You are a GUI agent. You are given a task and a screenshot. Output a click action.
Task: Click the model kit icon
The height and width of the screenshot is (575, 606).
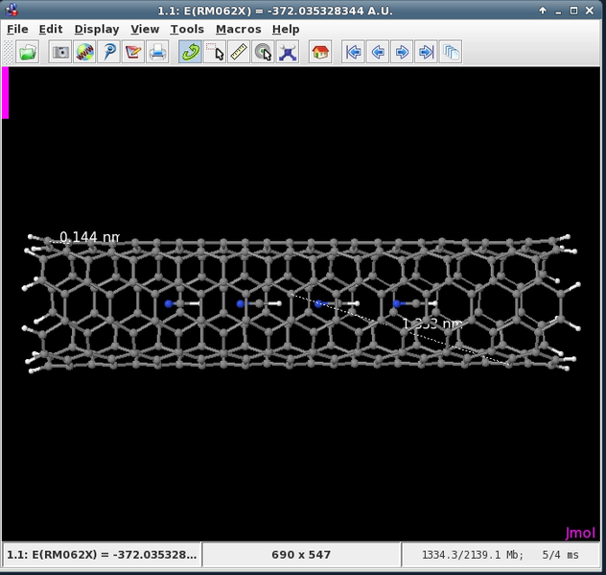[288, 52]
